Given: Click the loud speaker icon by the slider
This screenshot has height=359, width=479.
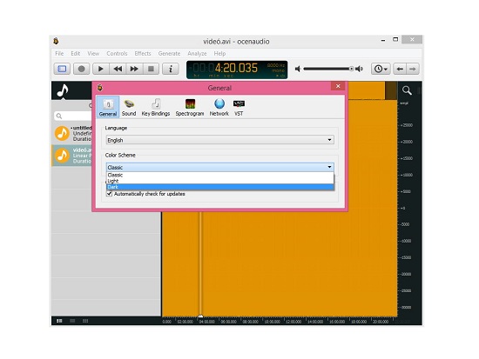Looking at the screenshot, I should [x=360, y=69].
